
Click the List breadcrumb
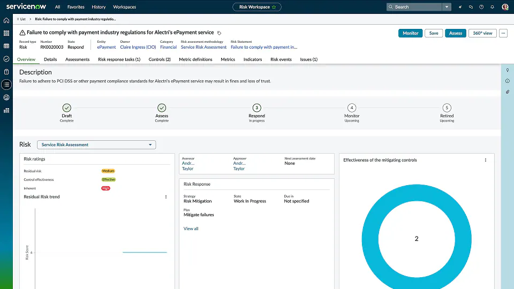(x=22, y=19)
